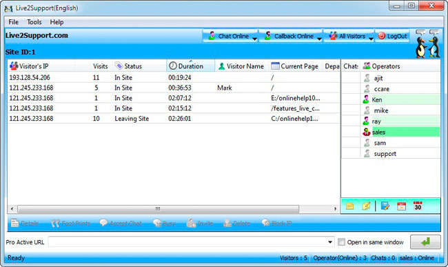
Task: Click the green arrow go button
Action: tap(425, 242)
